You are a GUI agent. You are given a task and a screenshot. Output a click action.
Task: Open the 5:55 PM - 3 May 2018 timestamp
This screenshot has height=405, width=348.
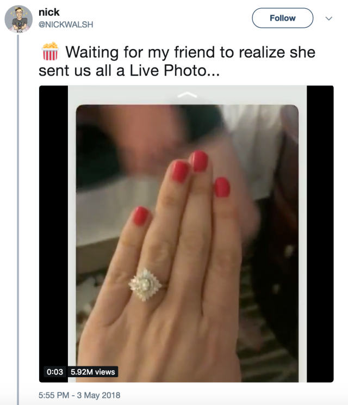coord(79,395)
